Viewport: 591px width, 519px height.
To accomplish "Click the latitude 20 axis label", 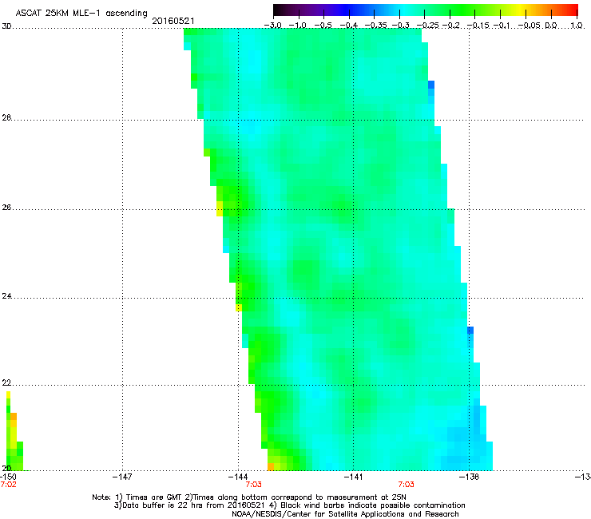I will pyautogui.click(x=6, y=469).
